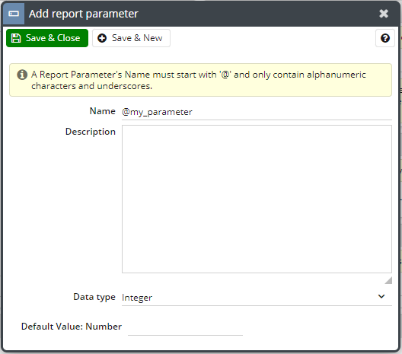The width and height of the screenshot is (402, 354).
Task: Click the yellow naming rule notice text
Action: click(x=199, y=80)
